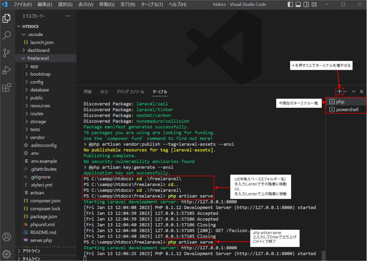Maximize the terminal panel with up chevron

point(354,92)
